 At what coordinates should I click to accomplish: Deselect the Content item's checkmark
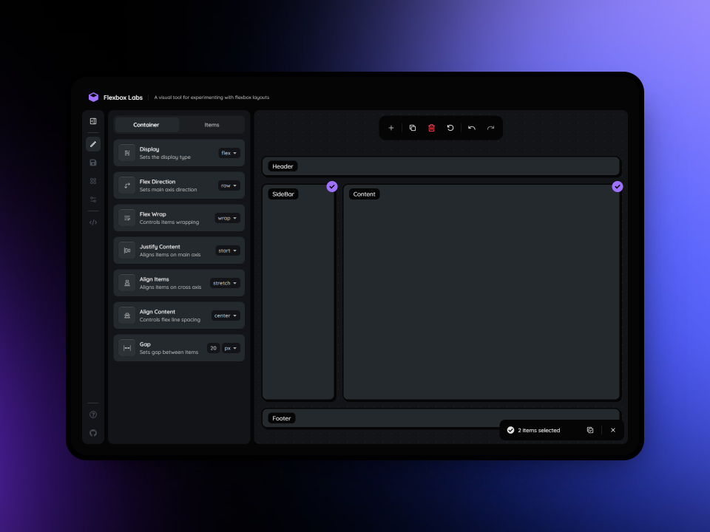618,187
